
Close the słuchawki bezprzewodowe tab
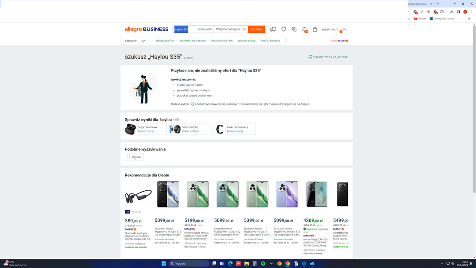[431, 4]
